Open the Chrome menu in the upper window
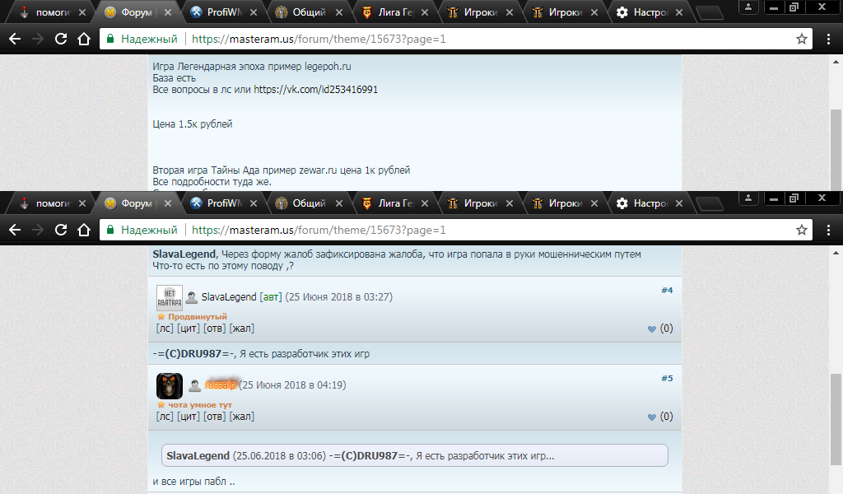 [x=828, y=39]
